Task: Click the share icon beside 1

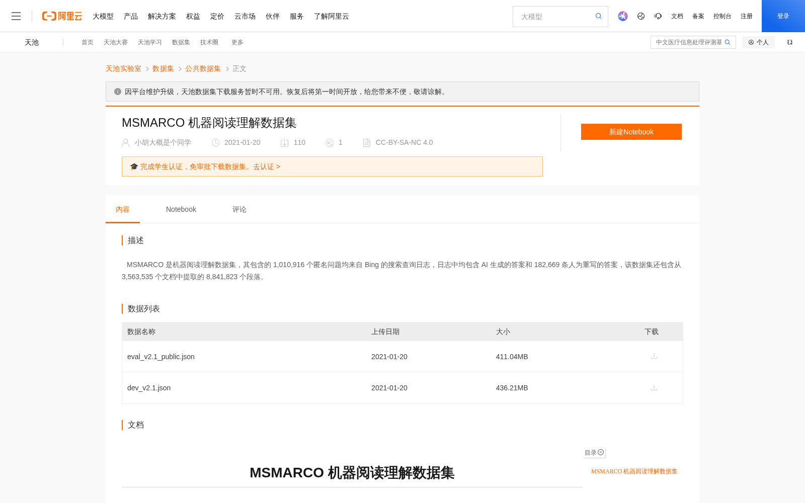Action: pos(330,143)
